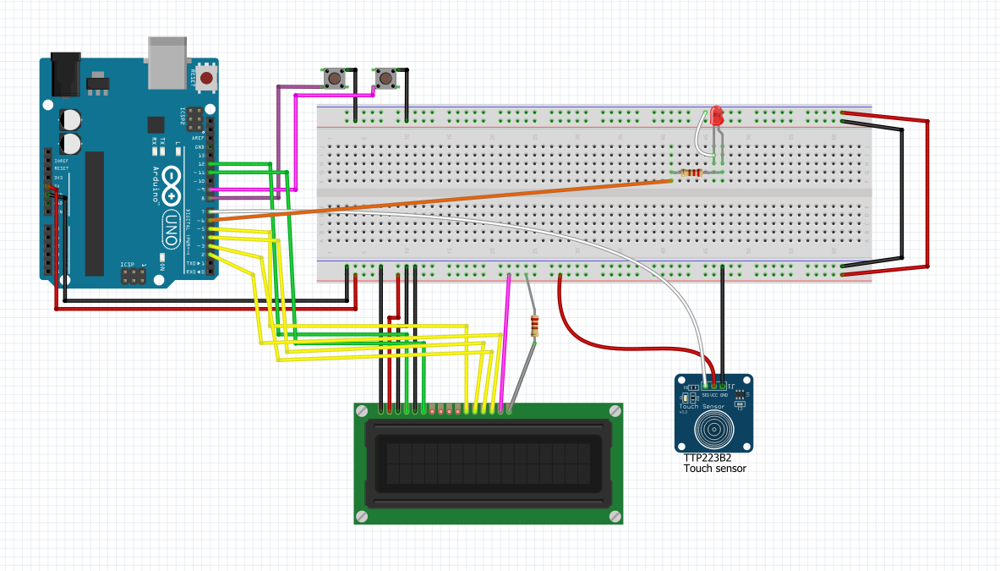The width and height of the screenshot is (1000, 571).
Task: Select the Arduino black power jack
Action: pyautogui.click(x=66, y=74)
